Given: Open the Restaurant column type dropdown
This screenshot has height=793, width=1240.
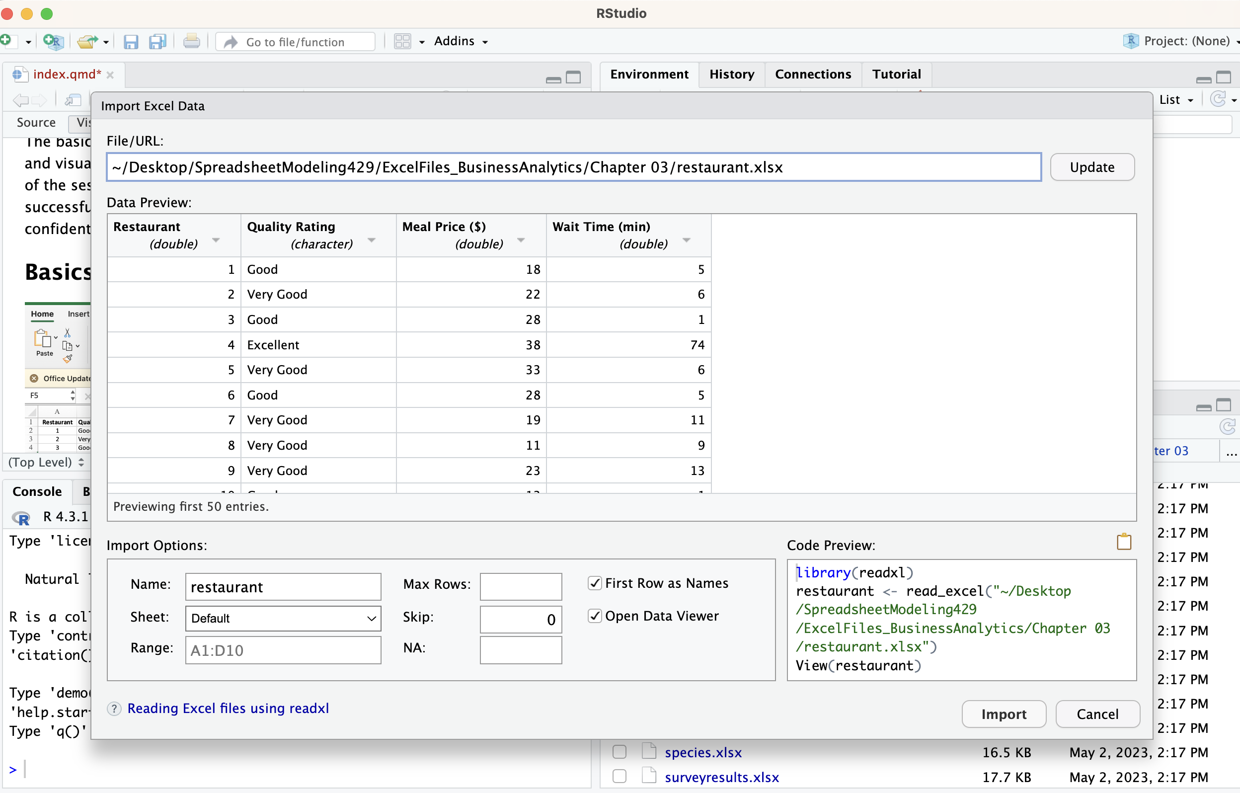Looking at the screenshot, I should pyautogui.click(x=216, y=240).
